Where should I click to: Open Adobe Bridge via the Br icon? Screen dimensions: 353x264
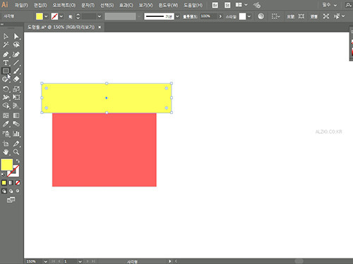coord(215,5)
